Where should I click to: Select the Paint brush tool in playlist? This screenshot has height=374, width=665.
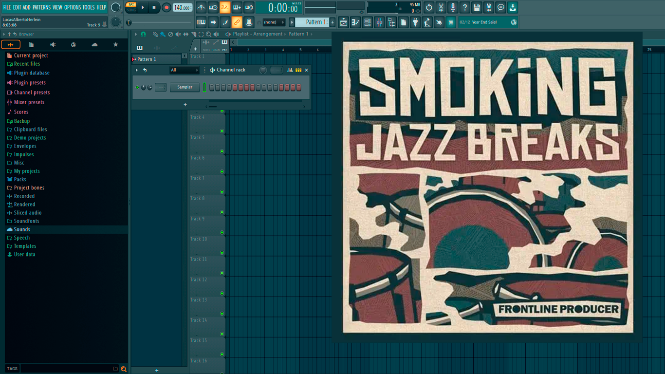click(x=163, y=34)
